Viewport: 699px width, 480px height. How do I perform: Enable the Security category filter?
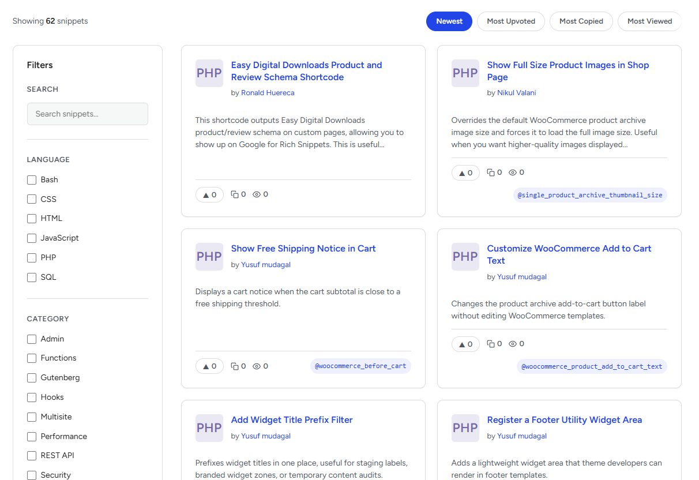tap(32, 475)
